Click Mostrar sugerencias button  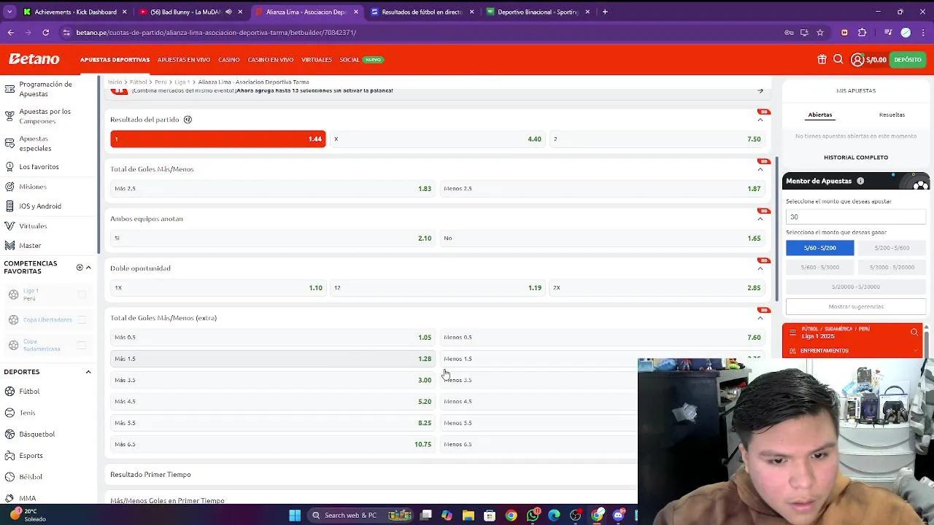click(856, 307)
